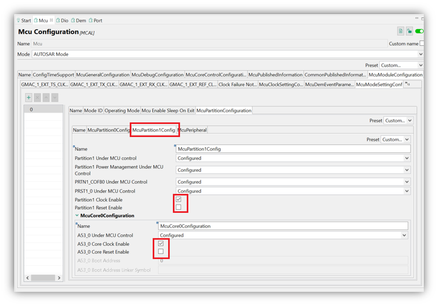Uncheck A53_0 Core Clock Enable
The image size is (438, 306).
pyautogui.click(x=161, y=244)
